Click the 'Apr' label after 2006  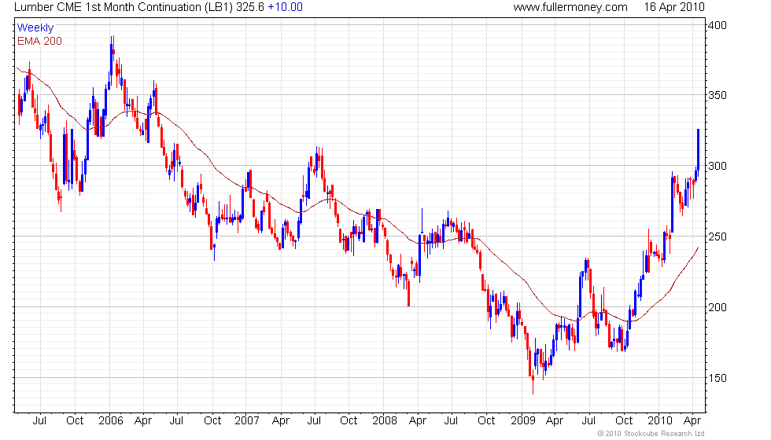[x=143, y=421]
